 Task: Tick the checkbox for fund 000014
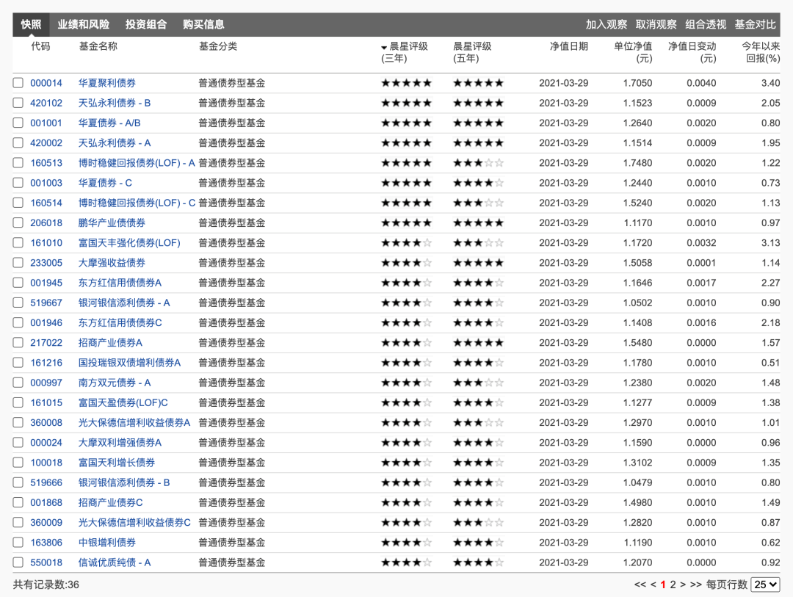click(18, 83)
